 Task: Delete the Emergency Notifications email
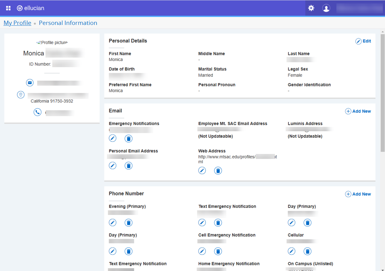pos(129,139)
